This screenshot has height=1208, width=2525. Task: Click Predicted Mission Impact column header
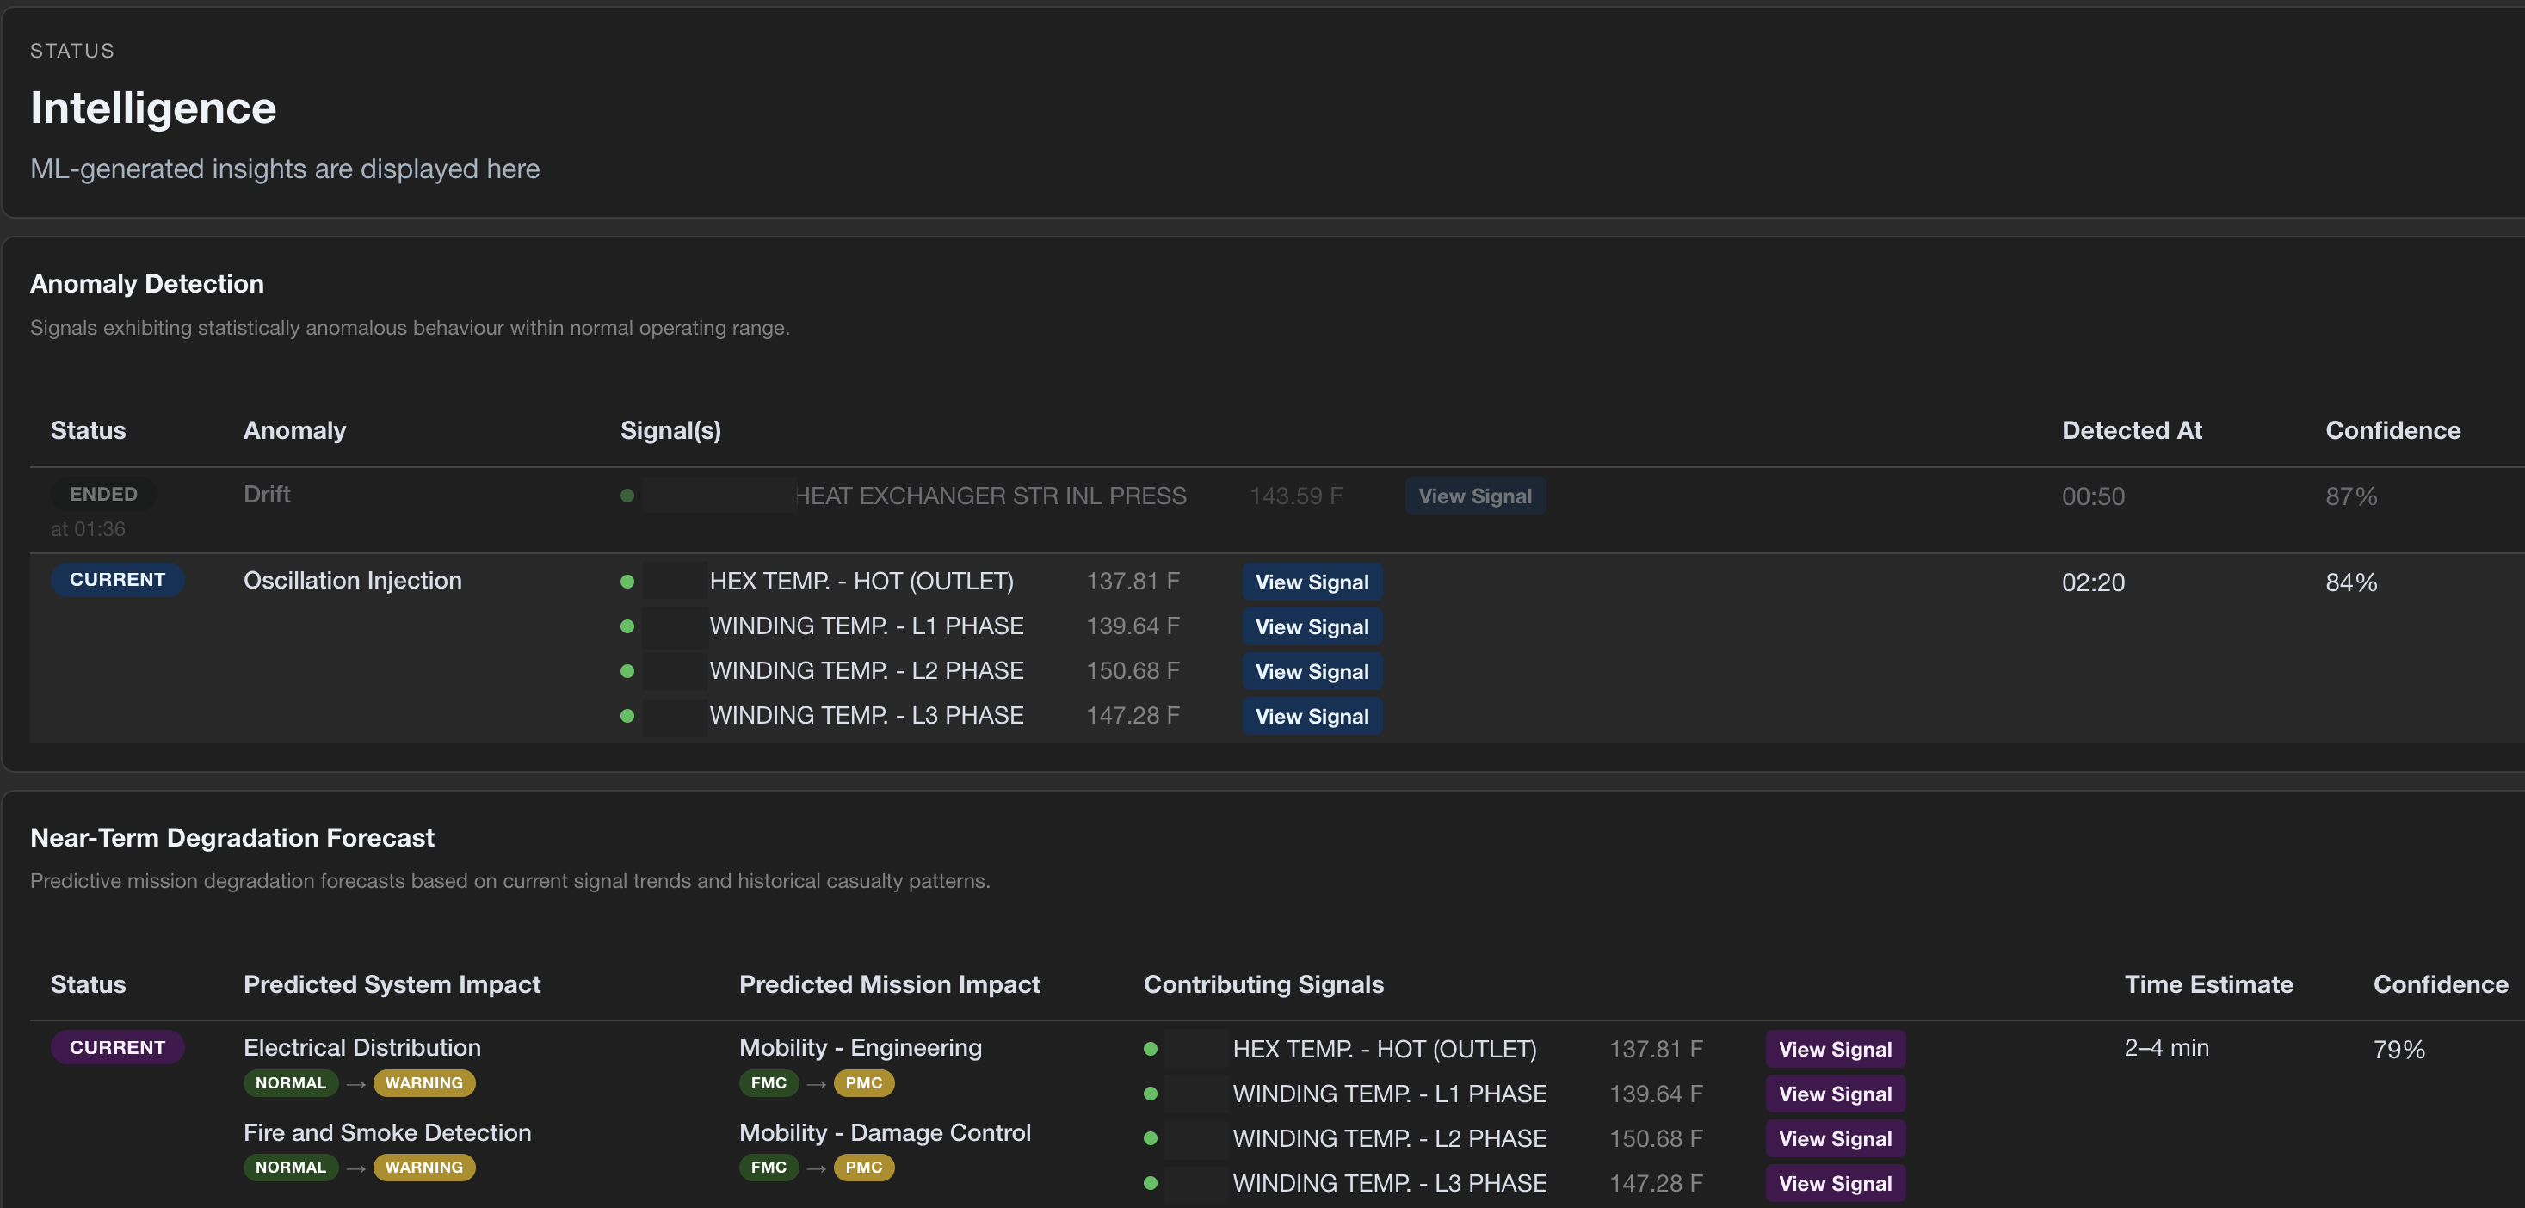coord(889,984)
